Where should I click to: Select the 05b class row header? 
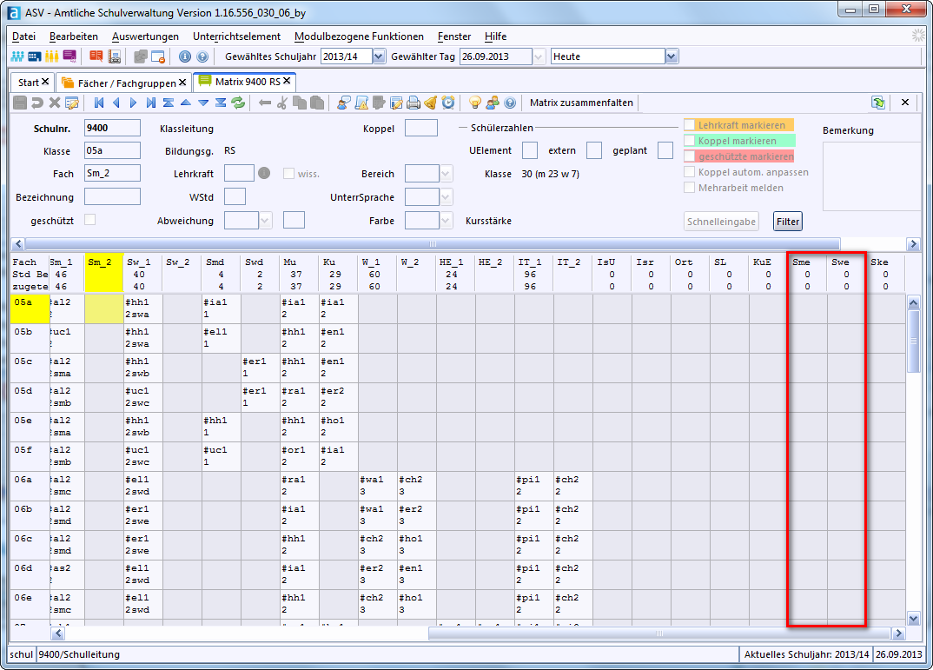[x=30, y=338]
